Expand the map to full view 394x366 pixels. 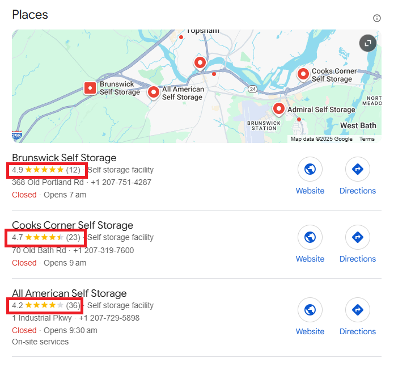coord(367,43)
